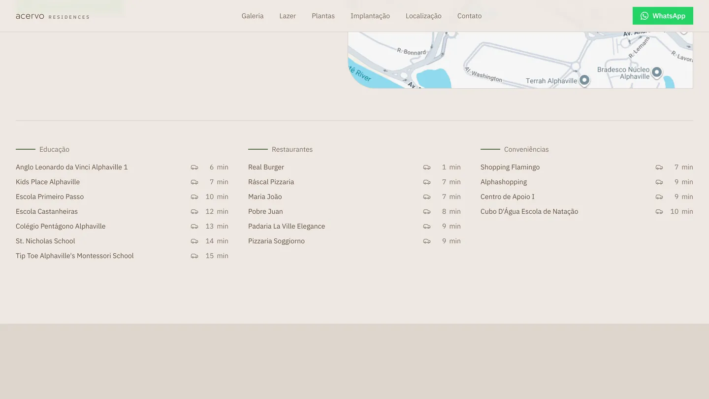Viewport: 709px width, 399px height.
Task: Jump to Localização in the navbar
Action: point(423,16)
